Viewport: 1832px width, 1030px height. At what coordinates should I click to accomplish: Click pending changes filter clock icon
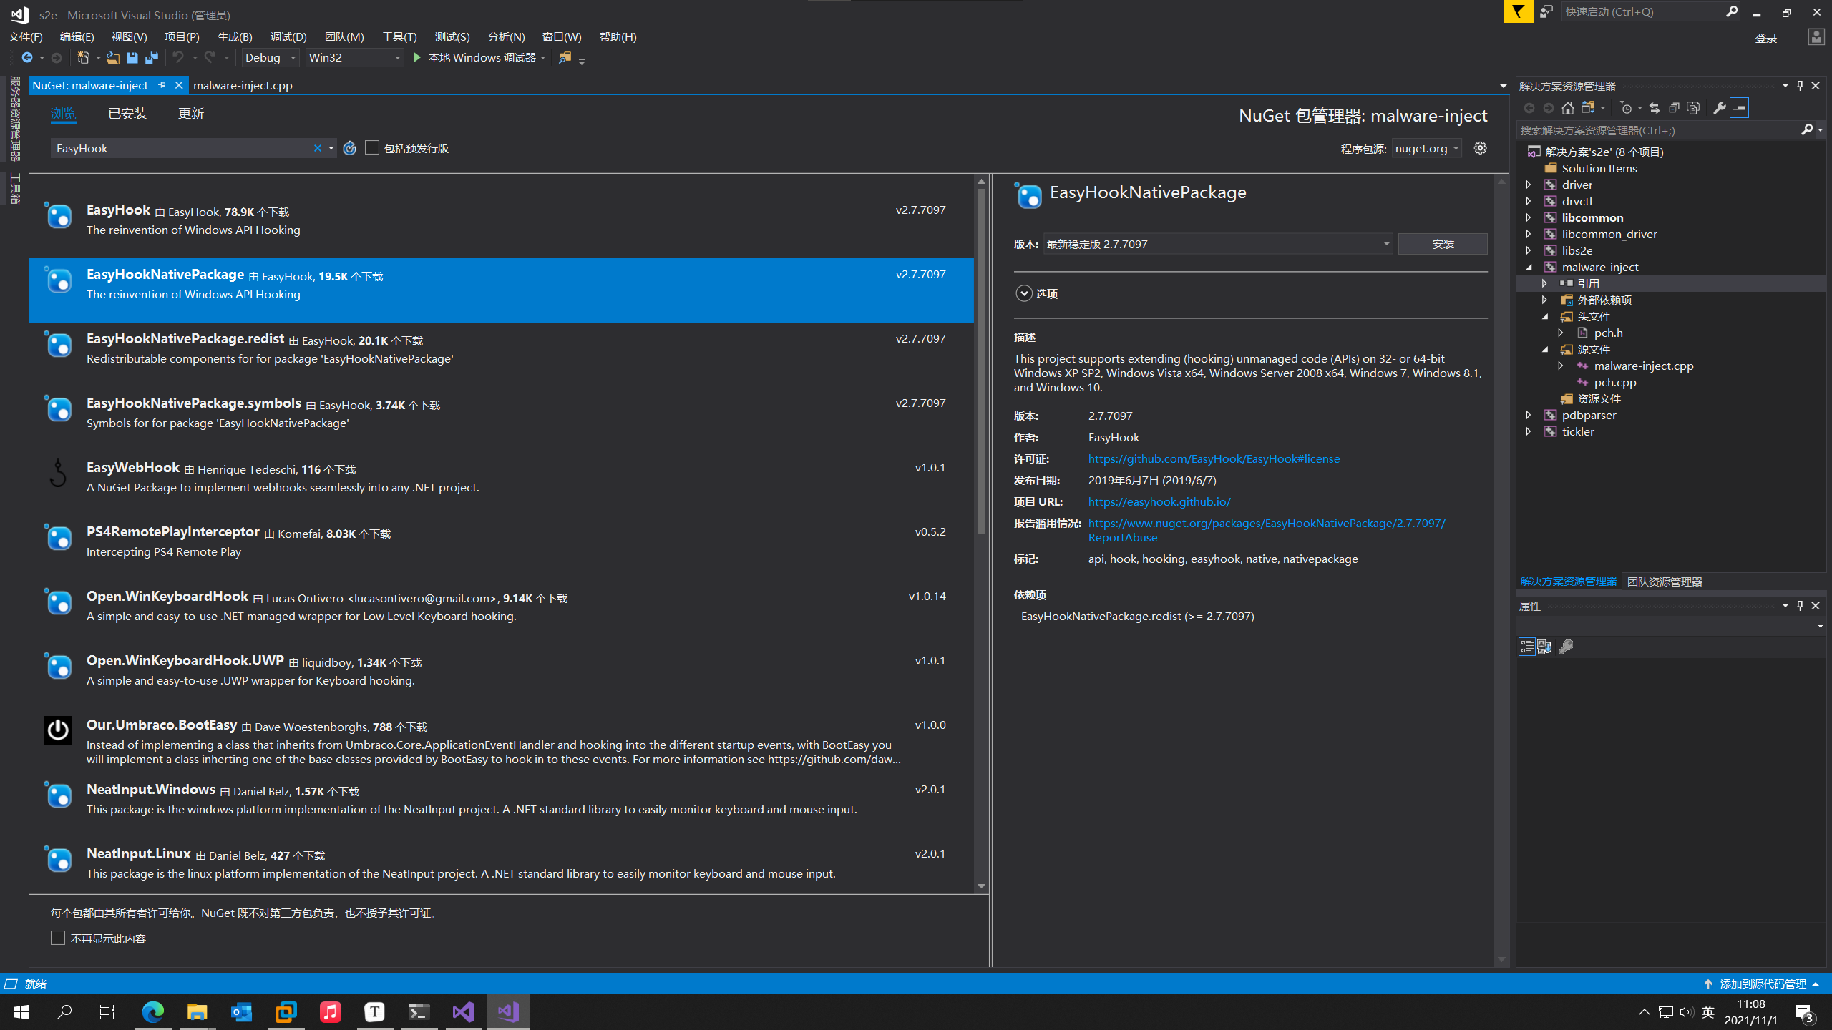coord(1626,108)
